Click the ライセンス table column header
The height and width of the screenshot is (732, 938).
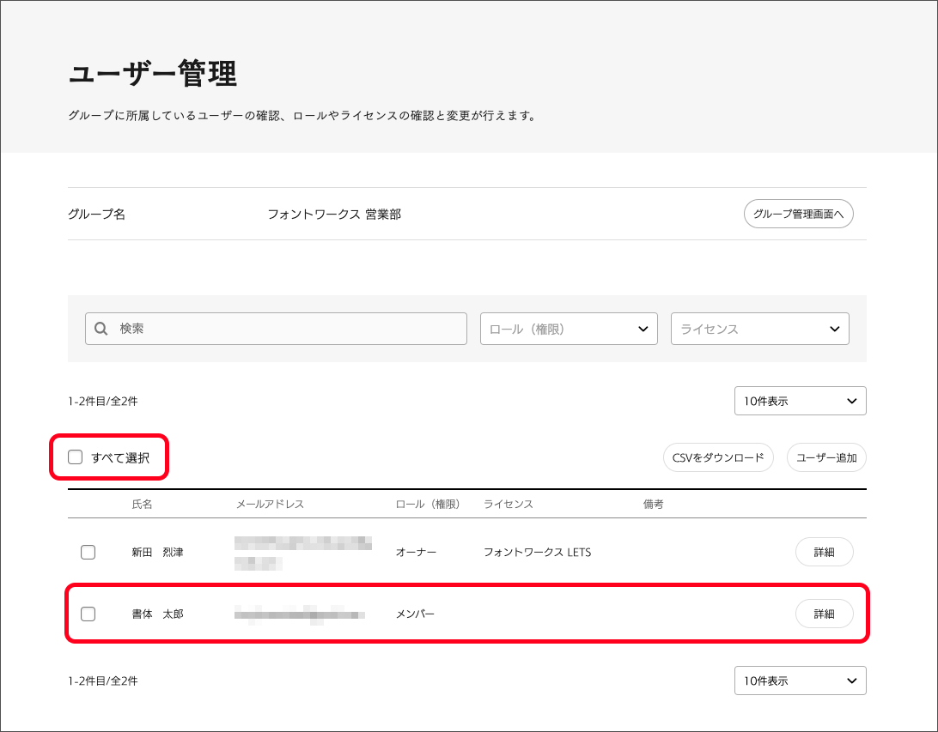[509, 505]
